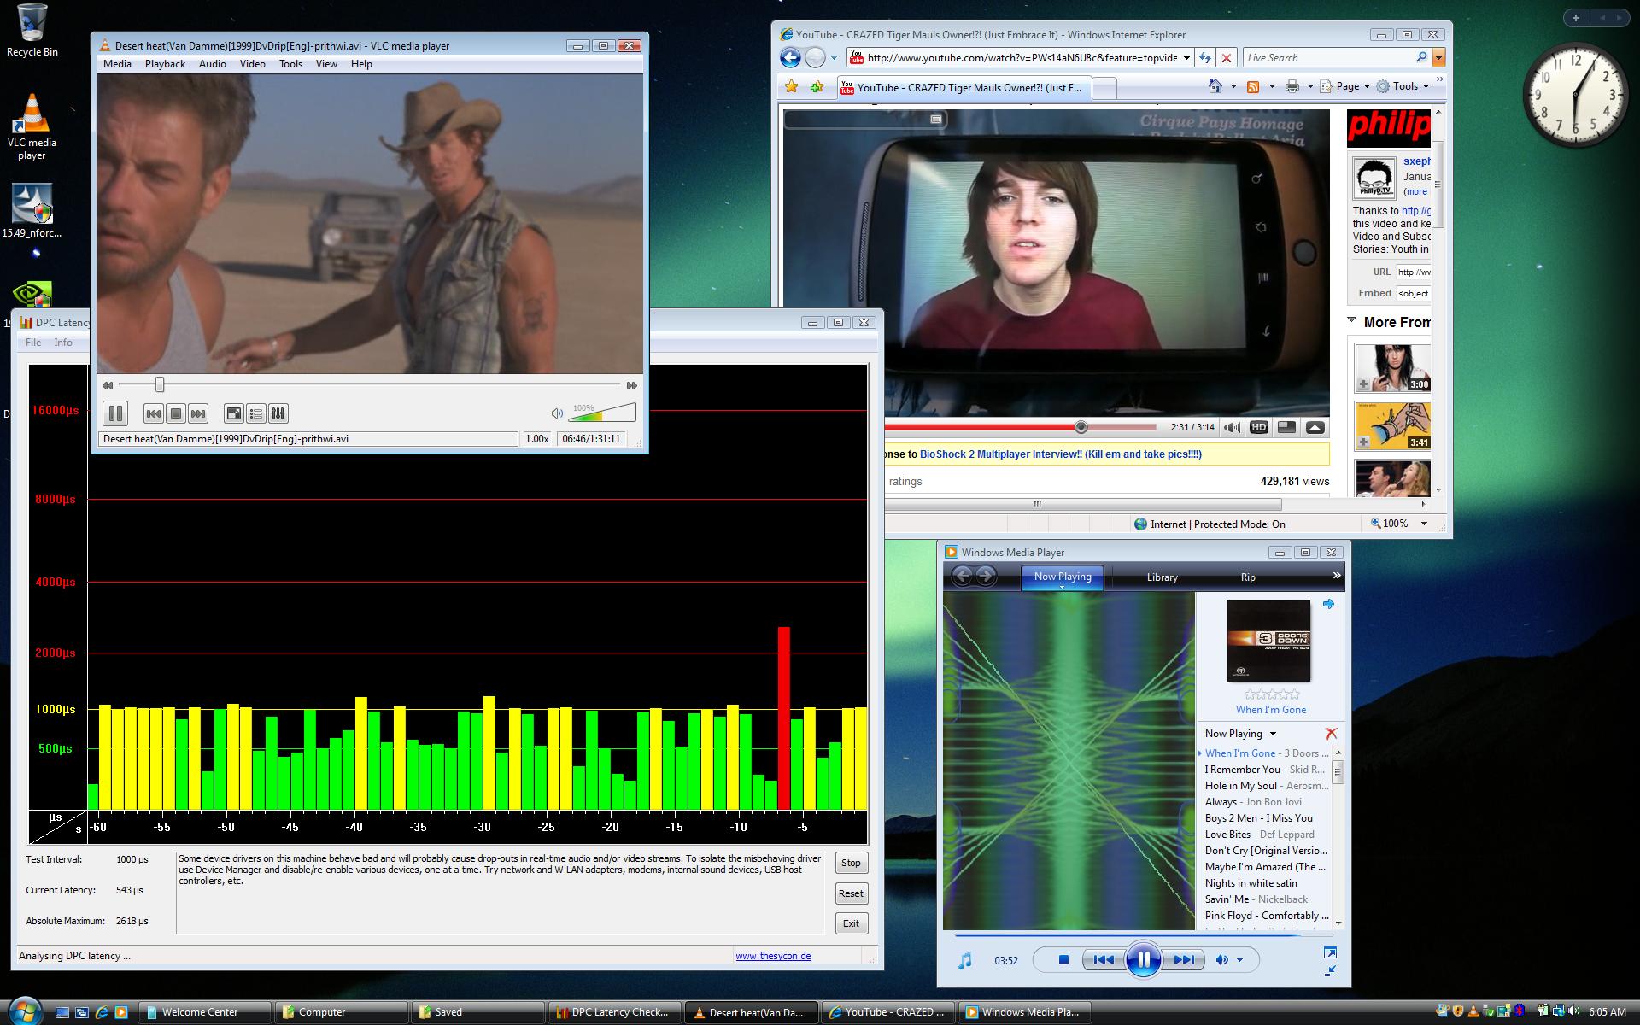This screenshot has width=1640, height=1025.
Task: Show the VLC playlist
Action: [256, 413]
